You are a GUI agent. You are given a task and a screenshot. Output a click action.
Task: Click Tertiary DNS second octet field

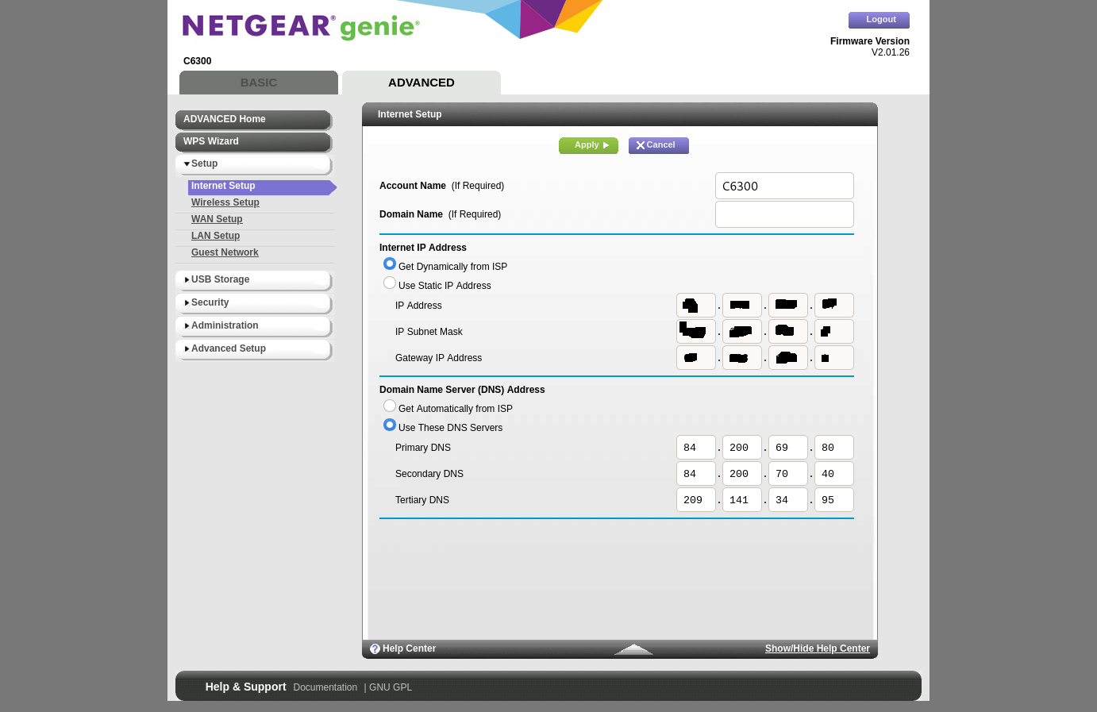pos(742,500)
